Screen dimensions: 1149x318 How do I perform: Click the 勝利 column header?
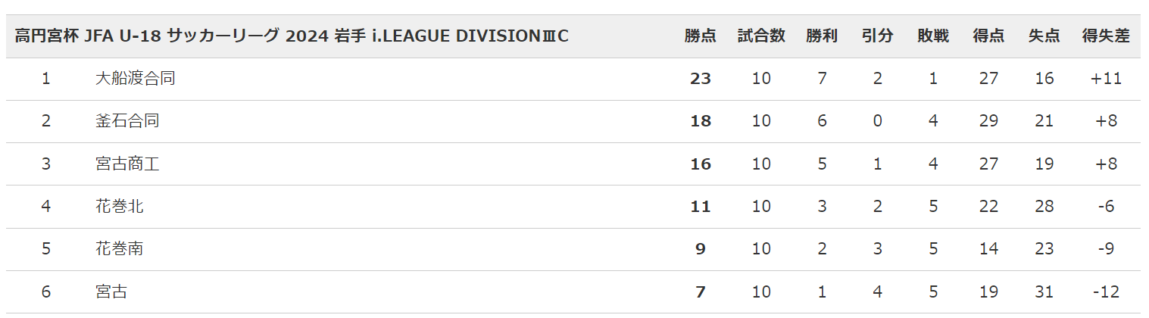point(822,36)
